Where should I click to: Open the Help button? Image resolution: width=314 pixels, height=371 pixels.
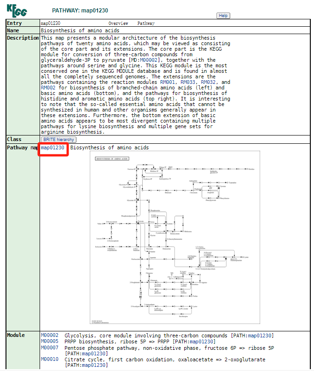pyautogui.click(x=223, y=16)
